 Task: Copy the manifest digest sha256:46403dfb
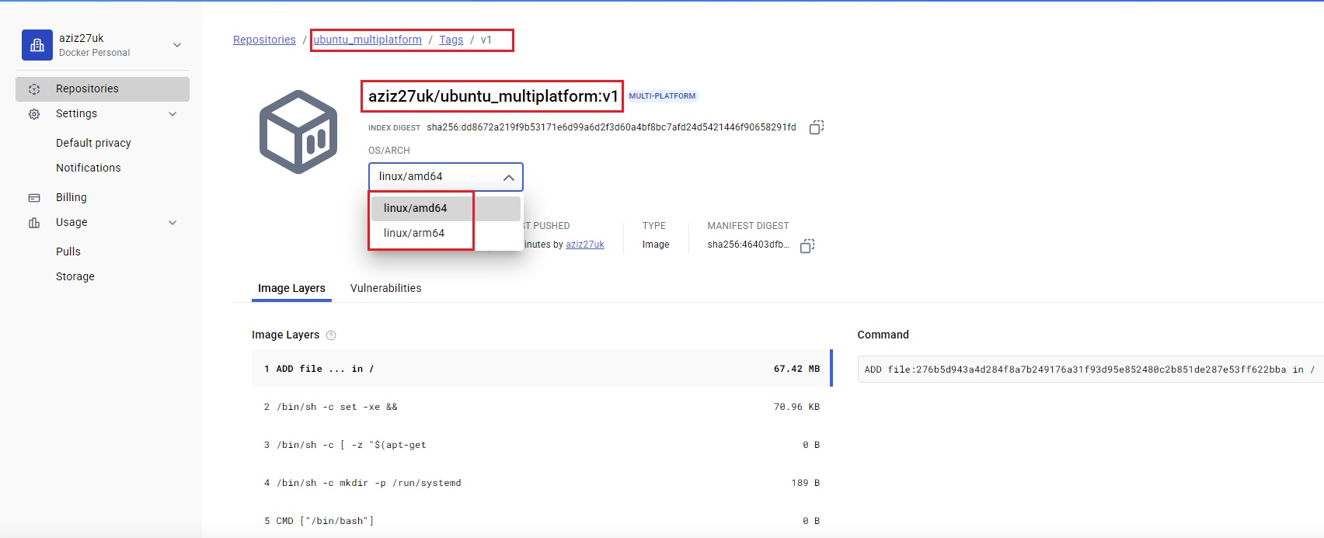point(807,246)
